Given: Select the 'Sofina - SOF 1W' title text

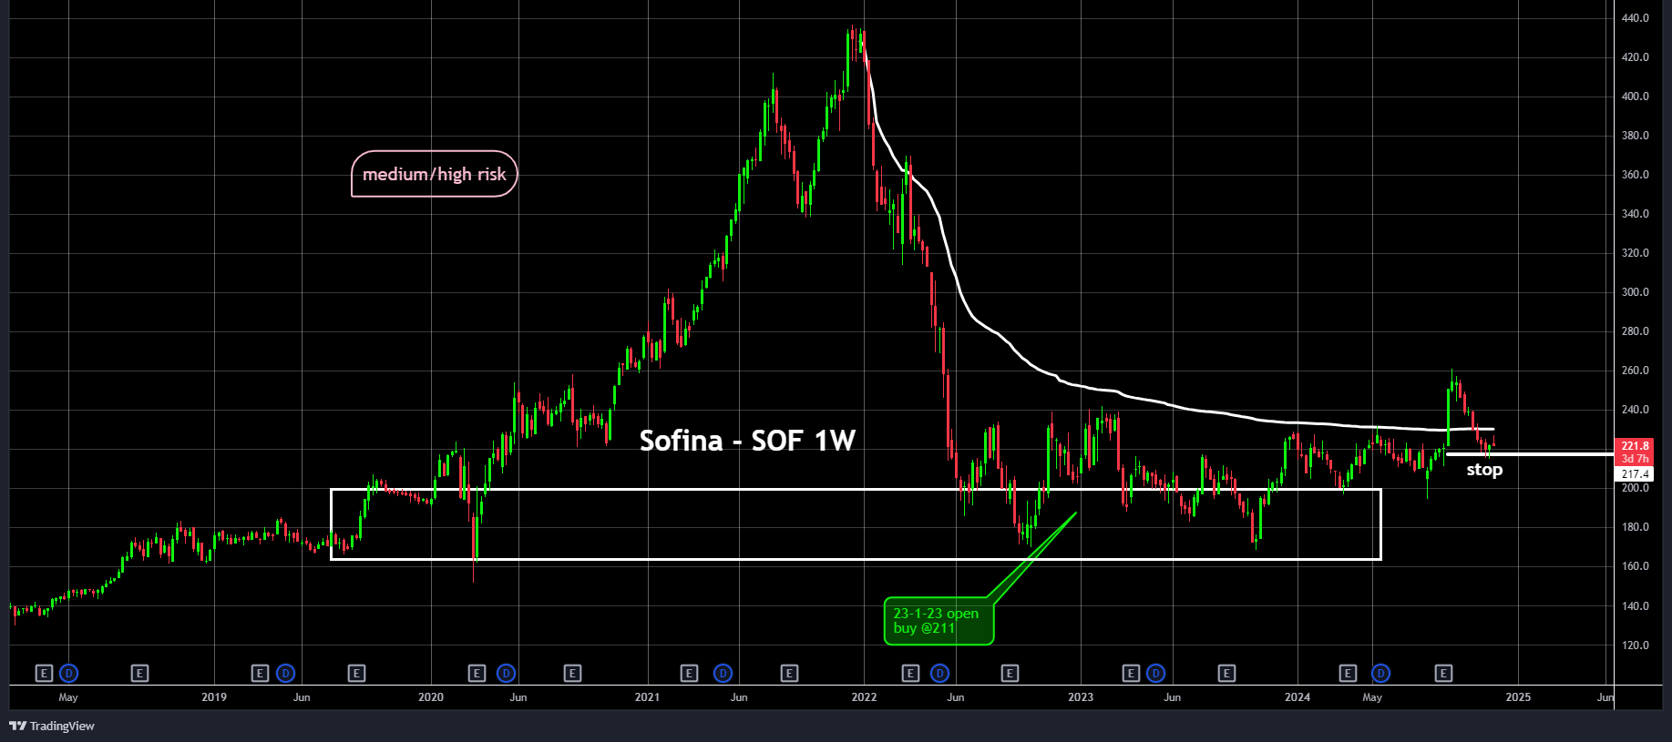Looking at the screenshot, I should pos(747,441).
